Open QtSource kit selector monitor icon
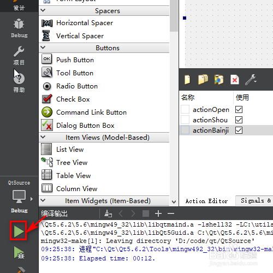This screenshot has width=273, height=273. pos(19,197)
